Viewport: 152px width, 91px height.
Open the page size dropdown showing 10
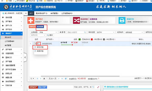click(32, 79)
